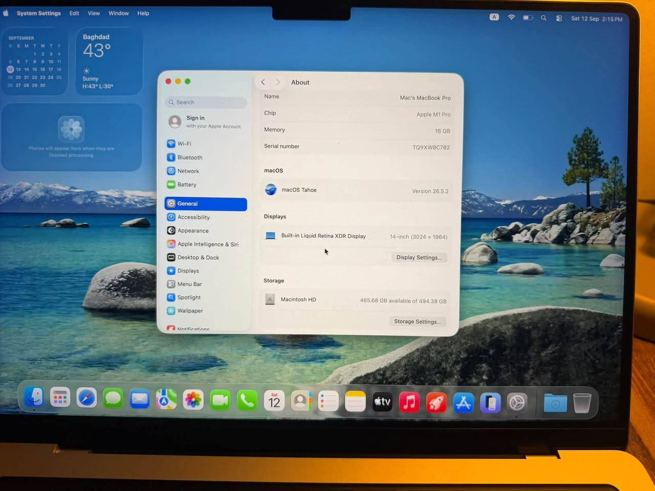Open the Trash in the Dock
The image size is (655, 491).
tap(582, 403)
